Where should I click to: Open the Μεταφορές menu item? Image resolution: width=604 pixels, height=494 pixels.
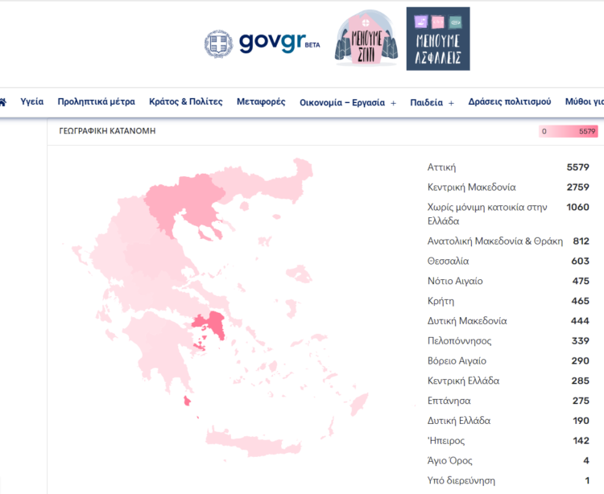click(261, 101)
